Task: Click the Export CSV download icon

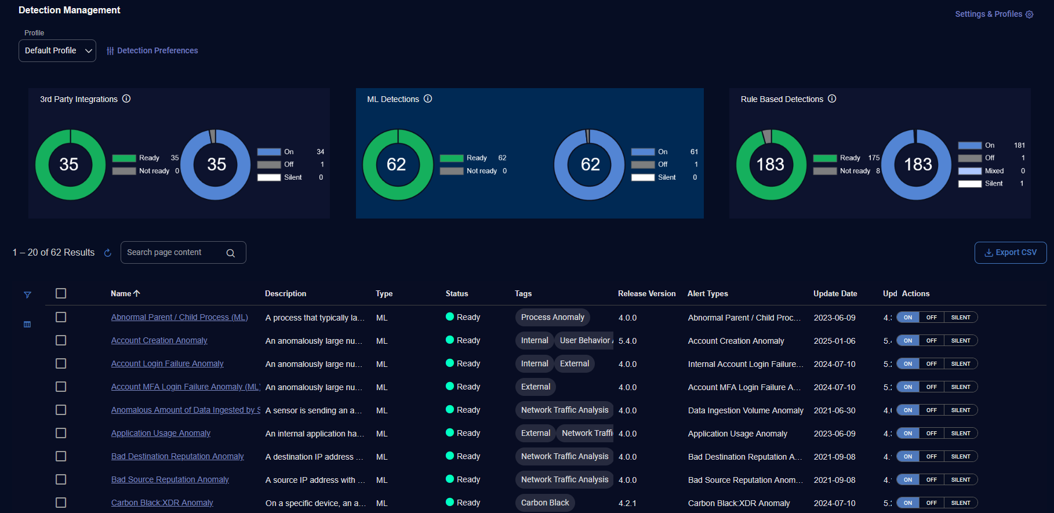Action: pyautogui.click(x=989, y=253)
